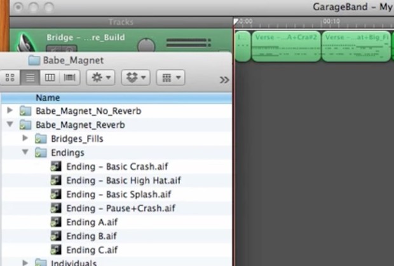
Task: Click the 'Babe_Magnet_Reverb' folder name
Action: [x=80, y=125]
